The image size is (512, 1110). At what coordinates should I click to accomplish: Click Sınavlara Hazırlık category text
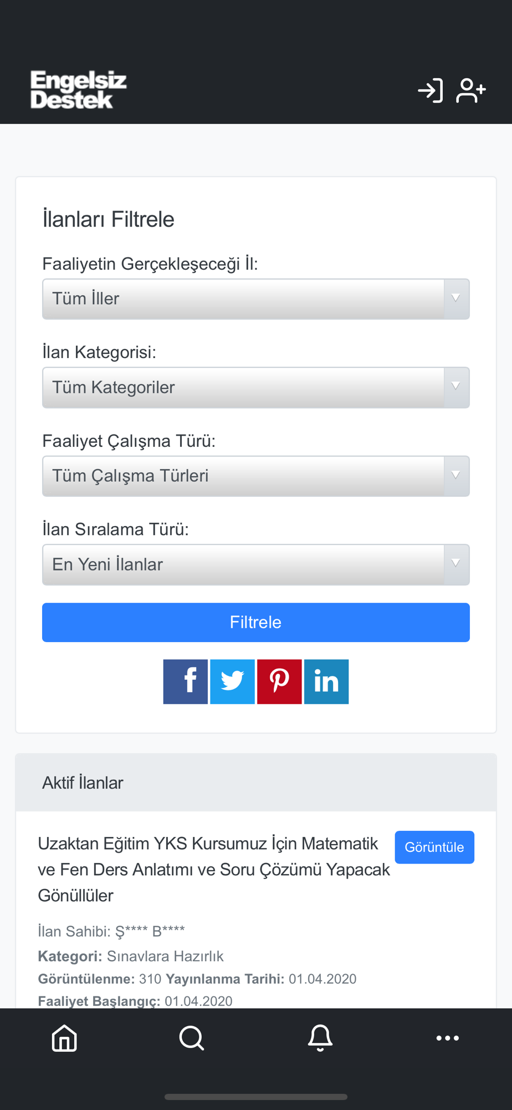coord(165,956)
